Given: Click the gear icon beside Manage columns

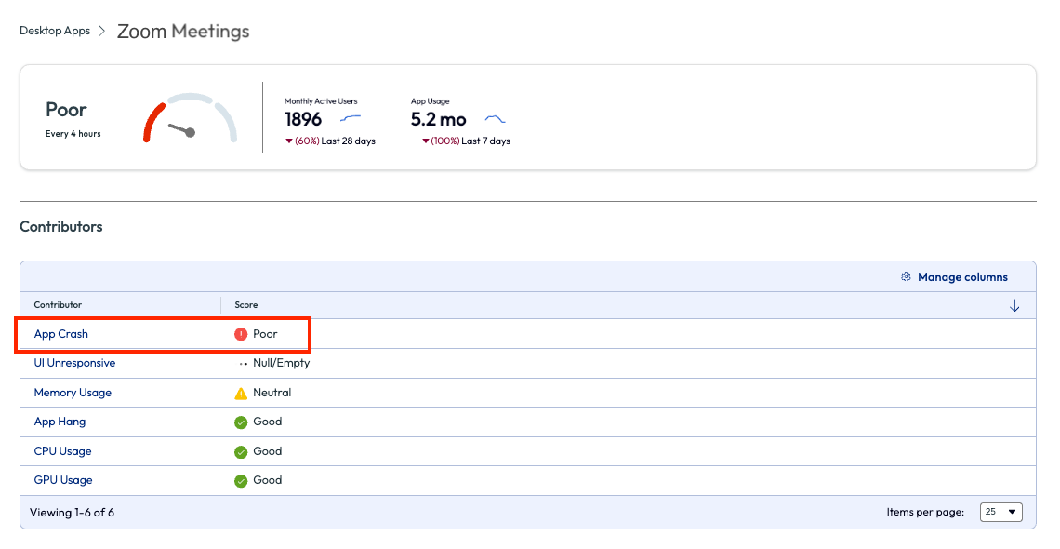Looking at the screenshot, I should coord(906,276).
